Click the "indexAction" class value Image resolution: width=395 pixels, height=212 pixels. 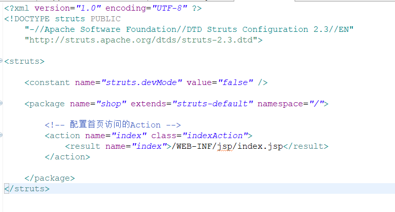click(x=215, y=136)
